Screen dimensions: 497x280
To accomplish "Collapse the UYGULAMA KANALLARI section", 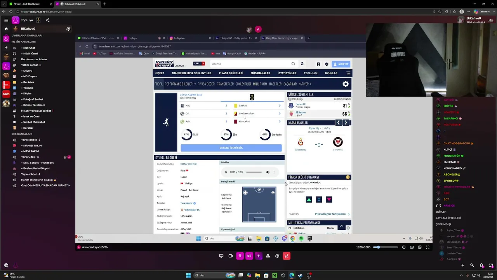I will pos(27,35).
